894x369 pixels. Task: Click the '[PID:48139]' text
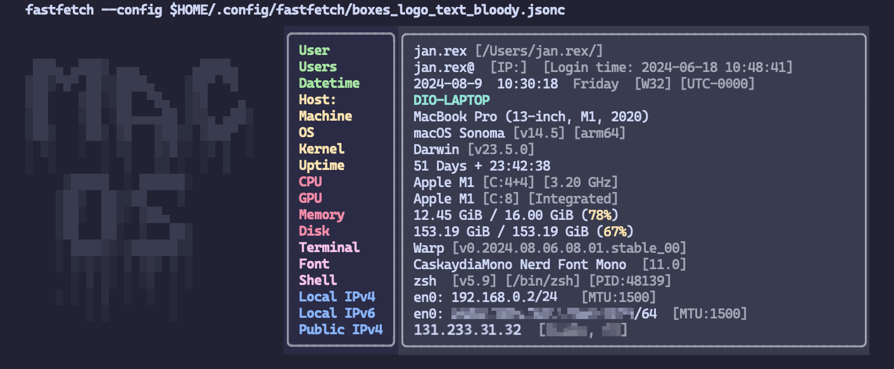click(630, 281)
